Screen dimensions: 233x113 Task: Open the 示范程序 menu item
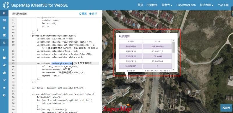coord(152,5)
